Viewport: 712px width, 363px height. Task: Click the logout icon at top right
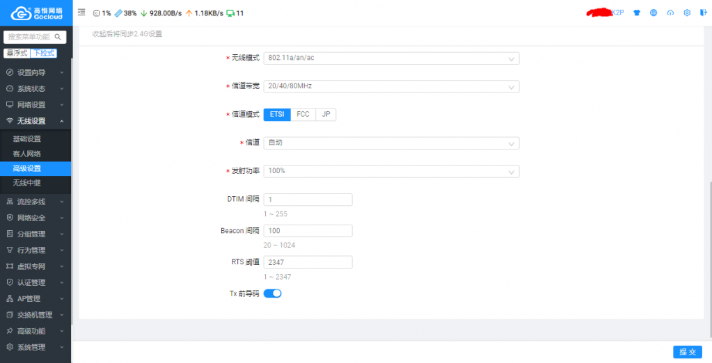click(x=703, y=13)
